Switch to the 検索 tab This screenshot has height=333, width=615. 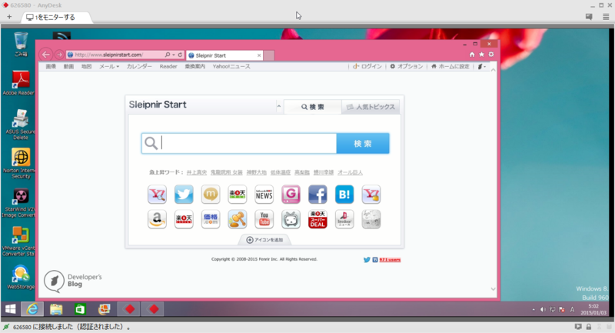[313, 107]
